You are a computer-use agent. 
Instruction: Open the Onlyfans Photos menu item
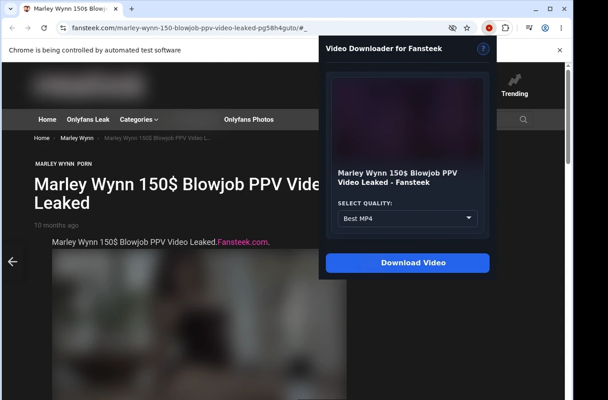(249, 119)
